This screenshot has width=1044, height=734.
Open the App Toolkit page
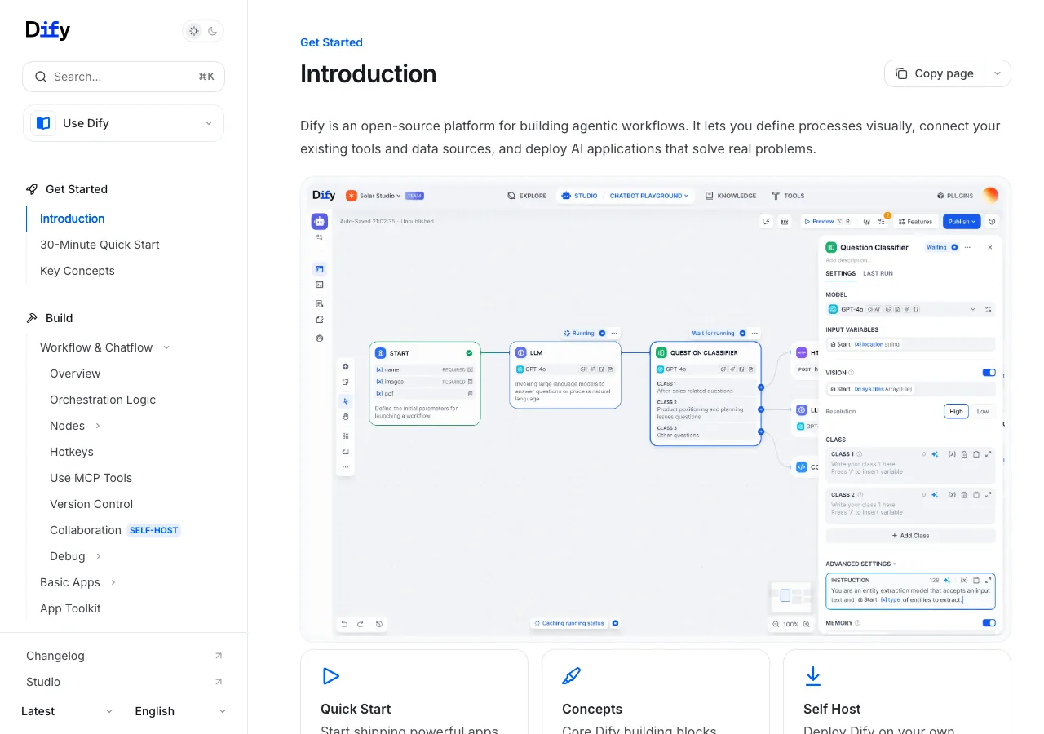70,608
